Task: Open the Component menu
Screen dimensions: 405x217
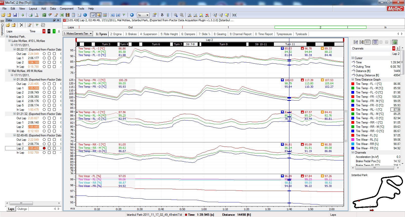Action: pyautogui.click(x=67, y=8)
